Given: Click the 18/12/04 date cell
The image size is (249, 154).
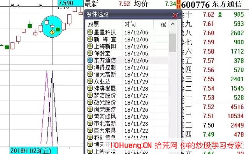Looking at the screenshot, I should [x=136, y=68].
